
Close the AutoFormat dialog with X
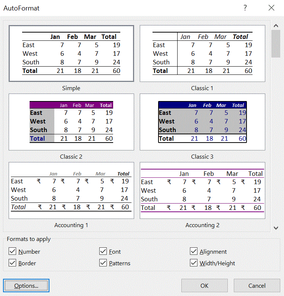(272, 8)
